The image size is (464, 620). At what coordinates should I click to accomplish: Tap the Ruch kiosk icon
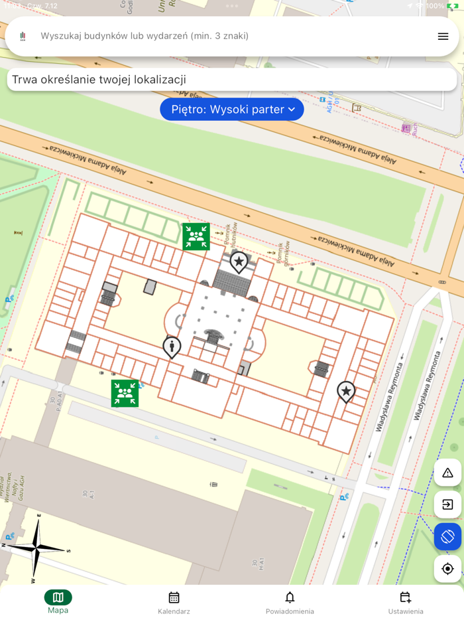pyautogui.click(x=406, y=128)
